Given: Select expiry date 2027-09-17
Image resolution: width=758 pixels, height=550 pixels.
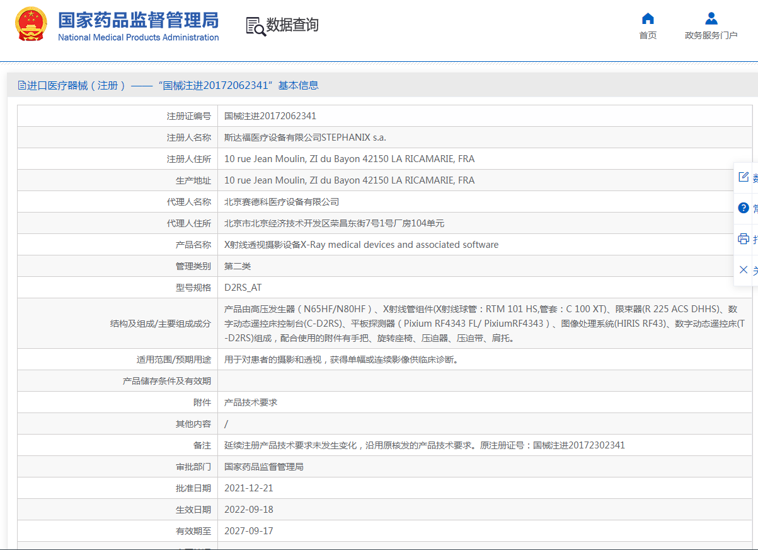Looking at the screenshot, I should pos(249,531).
